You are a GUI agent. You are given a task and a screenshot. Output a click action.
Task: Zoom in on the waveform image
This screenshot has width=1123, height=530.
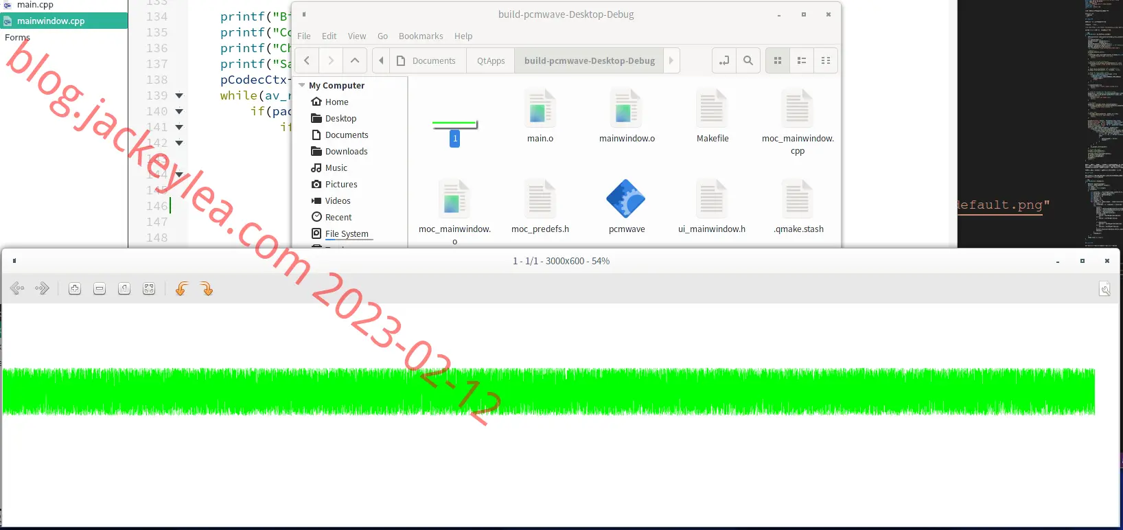75,289
